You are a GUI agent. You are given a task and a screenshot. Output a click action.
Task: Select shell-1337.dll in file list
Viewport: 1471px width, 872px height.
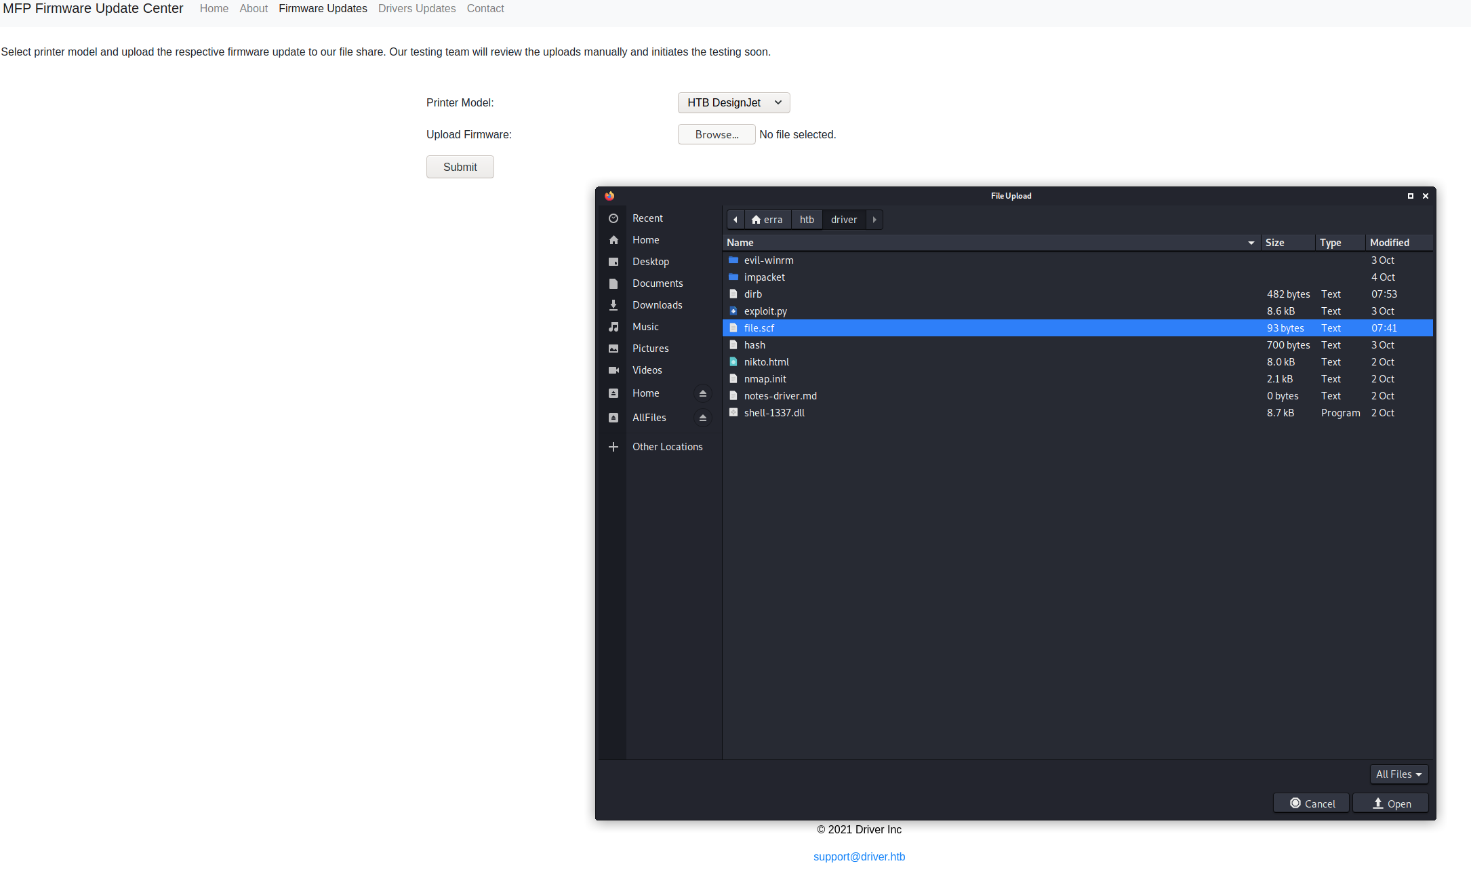pos(774,413)
